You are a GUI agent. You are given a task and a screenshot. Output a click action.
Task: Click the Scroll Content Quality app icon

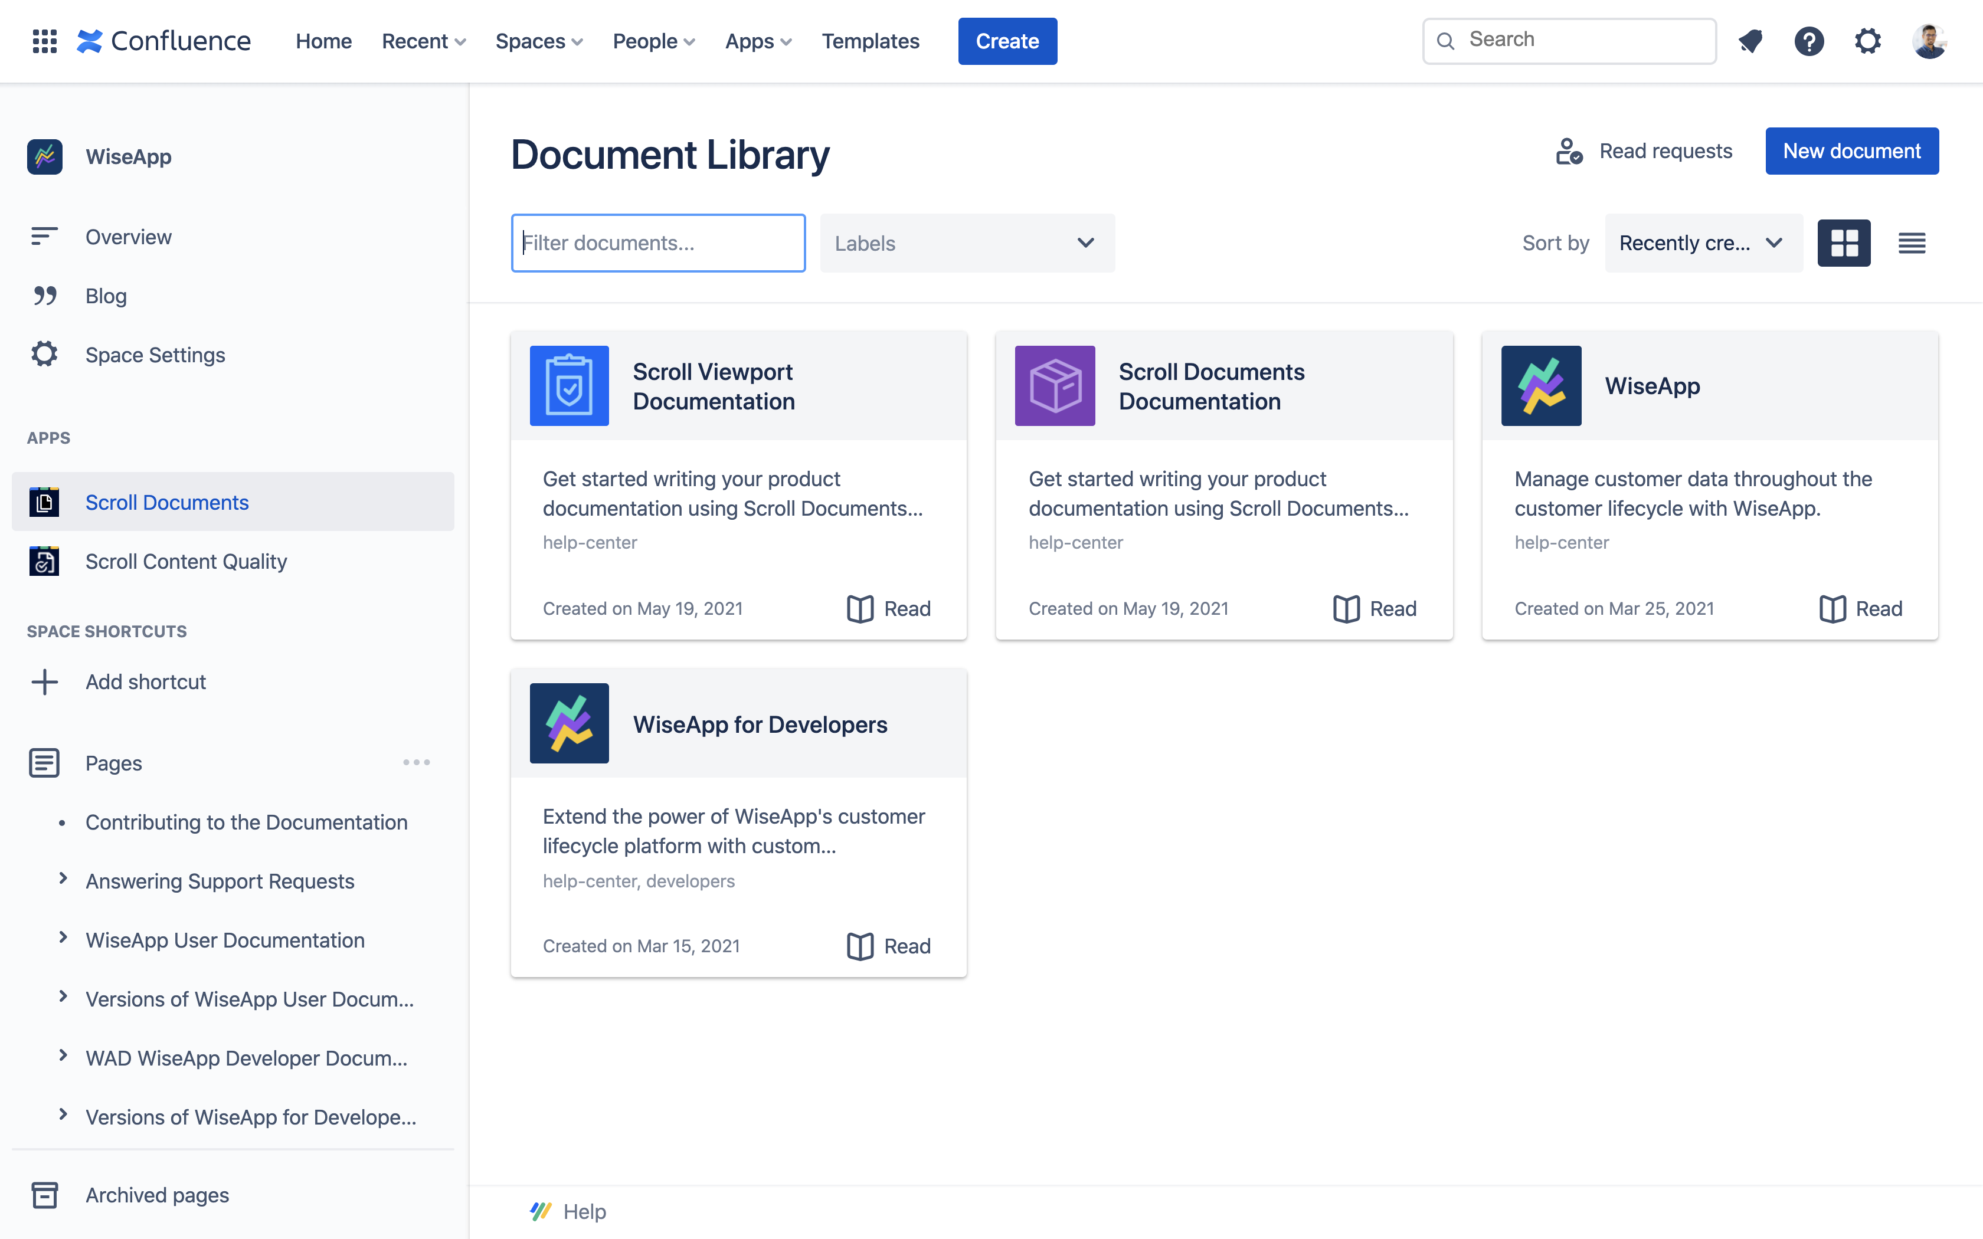point(44,561)
